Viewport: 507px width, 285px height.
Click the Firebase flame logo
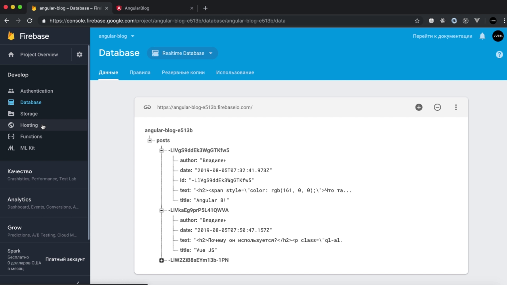[11, 36]
